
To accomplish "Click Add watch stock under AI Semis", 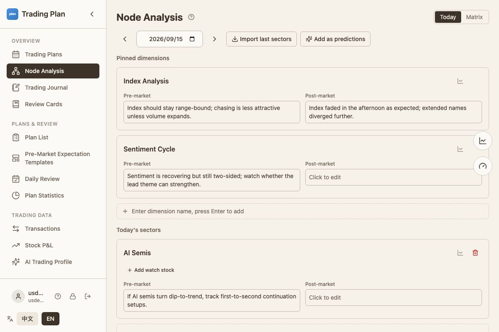I will (151, 270).
